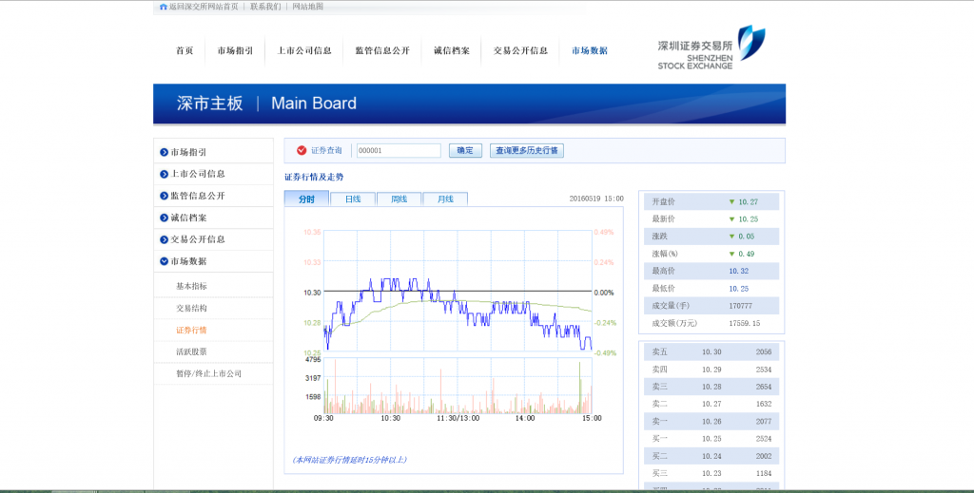Switch to the 周线 chart tab
Screen dimensions: 974x493
point(399,199)
